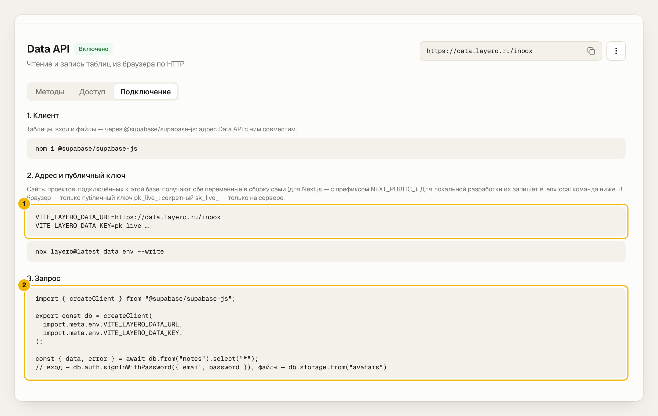Screen dimensions: 658x416
Task: Click the db.from("notes").select line
Action: [x=147, y=359]
